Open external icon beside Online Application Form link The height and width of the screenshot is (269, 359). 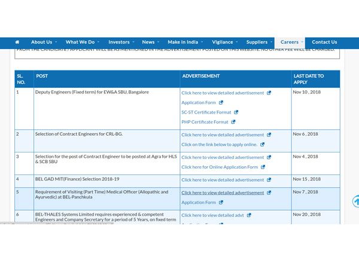pos(263,167)
